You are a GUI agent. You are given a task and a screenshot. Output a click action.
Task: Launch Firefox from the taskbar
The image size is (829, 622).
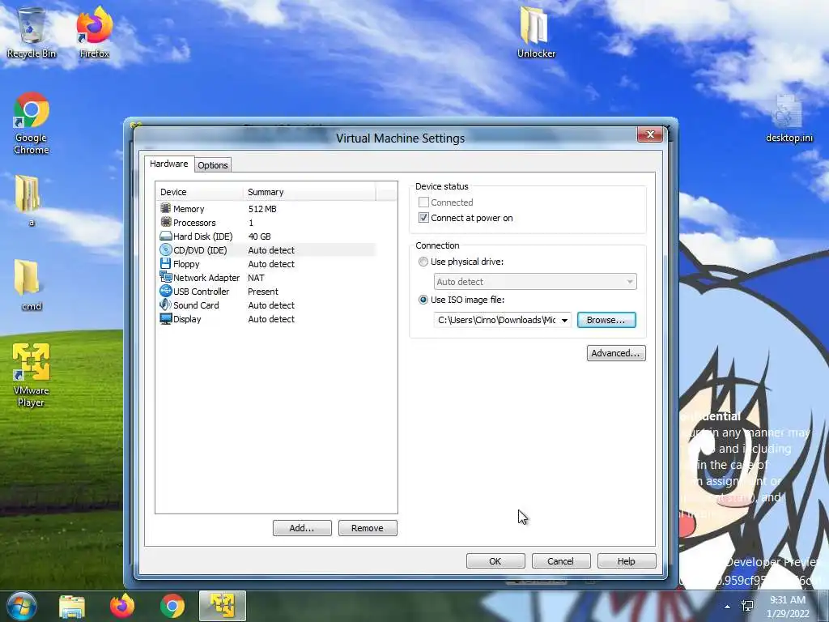[122, 607]
